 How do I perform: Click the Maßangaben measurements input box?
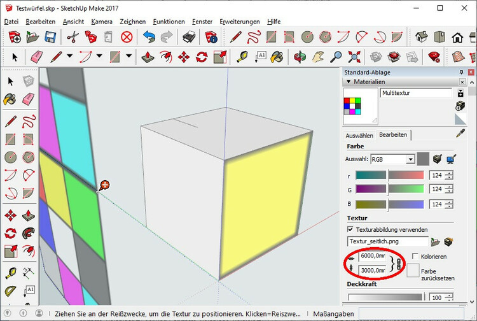(411, 313)
